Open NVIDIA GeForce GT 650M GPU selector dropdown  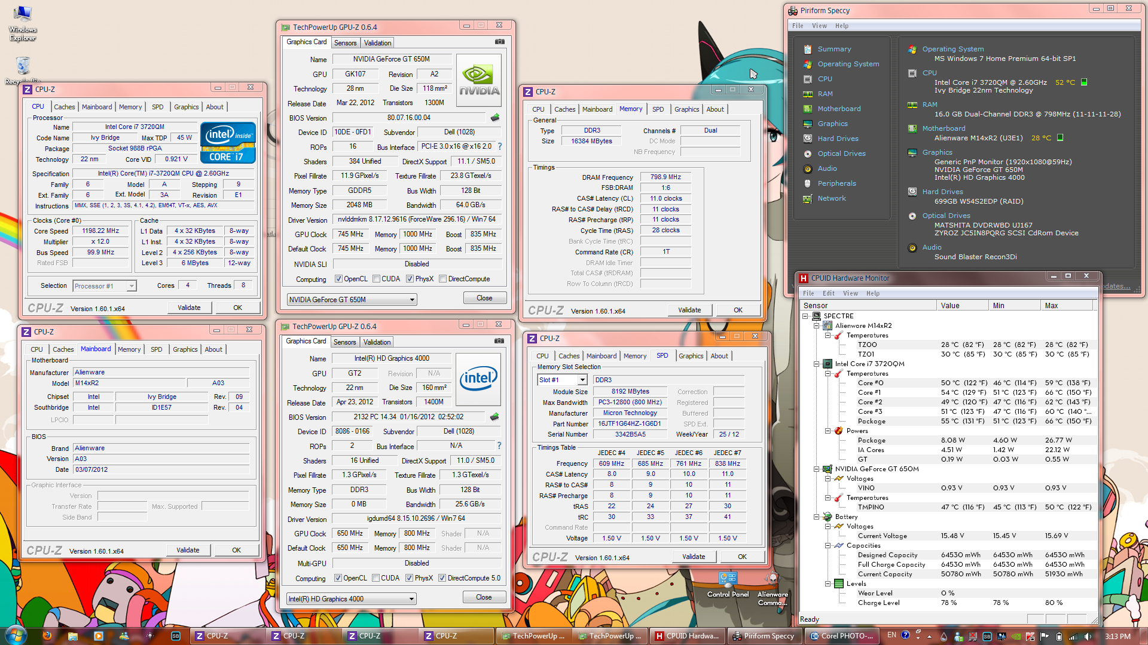pos(352,300)
